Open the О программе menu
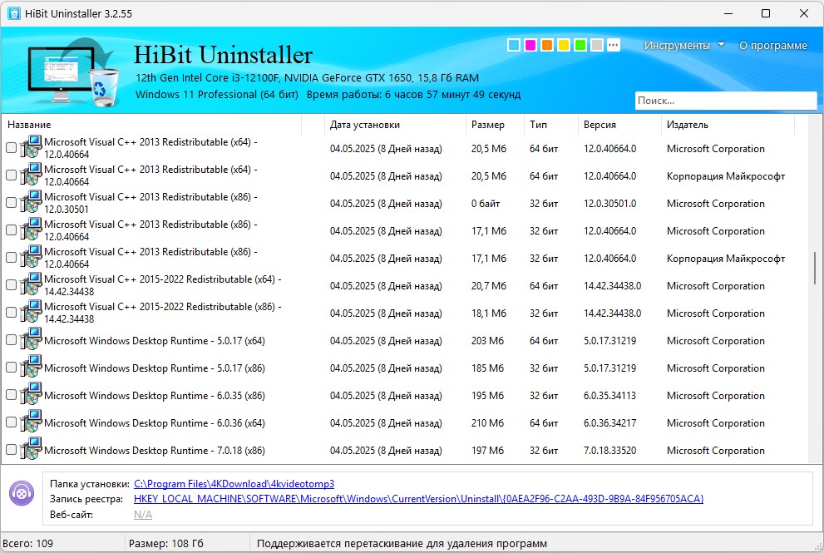 point(773,45)
